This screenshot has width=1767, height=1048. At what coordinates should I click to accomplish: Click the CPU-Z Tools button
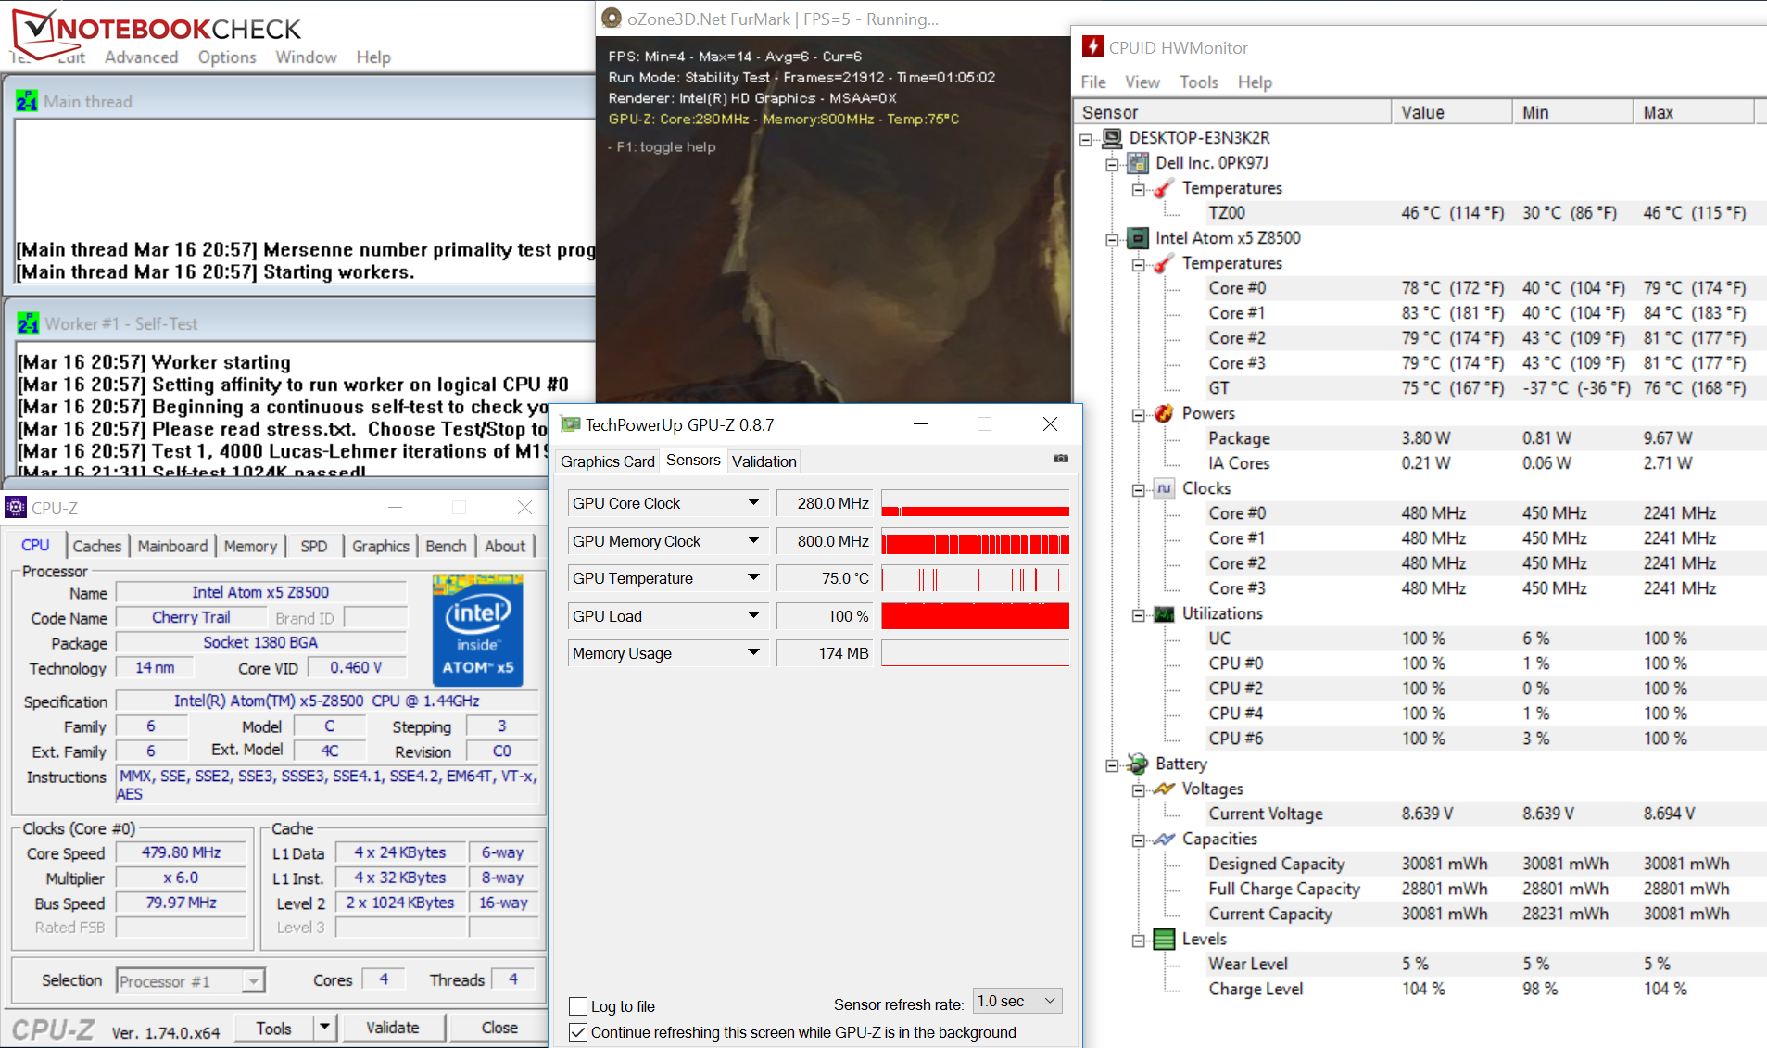pyautogui.click(x=274, y=1028)
